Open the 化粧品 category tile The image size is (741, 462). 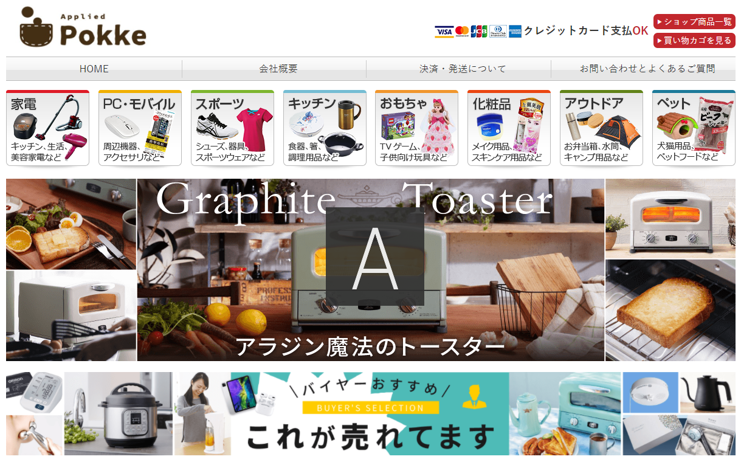pyautogui.click(x=509, y=128)
